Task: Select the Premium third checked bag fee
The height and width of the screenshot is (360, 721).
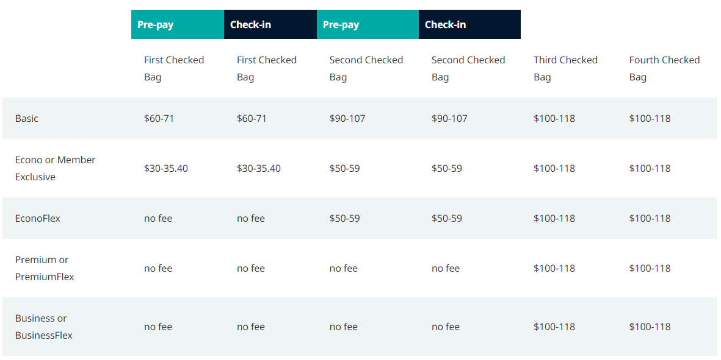Action: [x=554, y=269]
